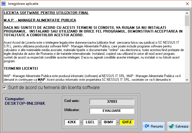Click the 'Cod unic:' label
Image resolution: width=192 pixels, height=133 pixels.
coord(72,101)
